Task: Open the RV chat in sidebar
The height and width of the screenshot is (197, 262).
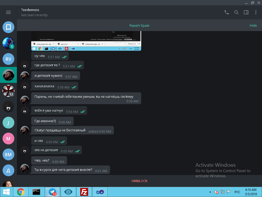Action: (x=8, y=59)
